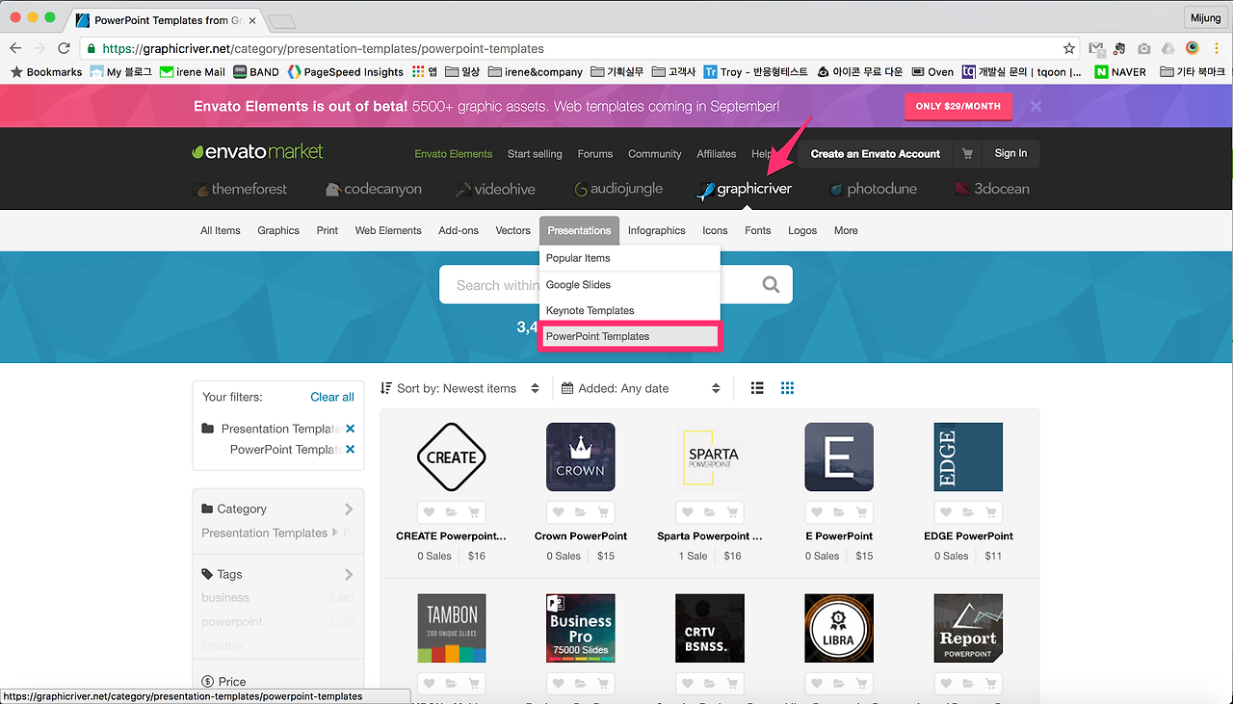
Task: Select PowerPoint Templates from the dropdown
Action: [630, 336]
